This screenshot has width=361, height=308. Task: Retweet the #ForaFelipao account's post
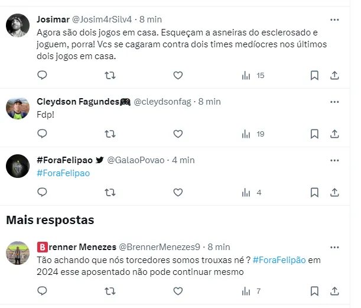[x=110, y=192]
